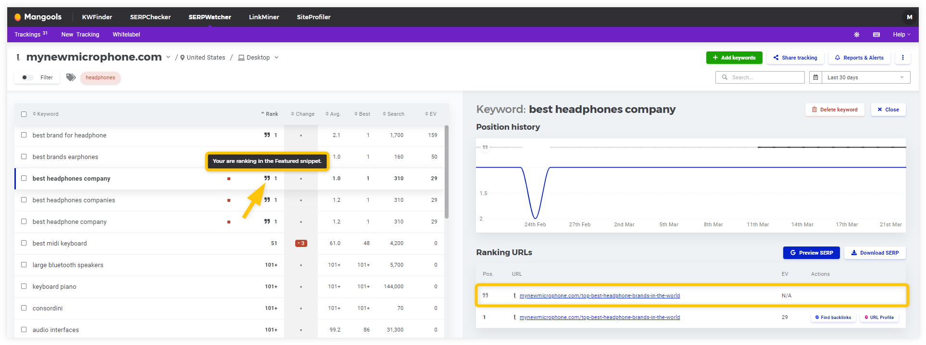Sort the table by EV column
The height and width of the screenshot is (345, 926).
point(431,114)
